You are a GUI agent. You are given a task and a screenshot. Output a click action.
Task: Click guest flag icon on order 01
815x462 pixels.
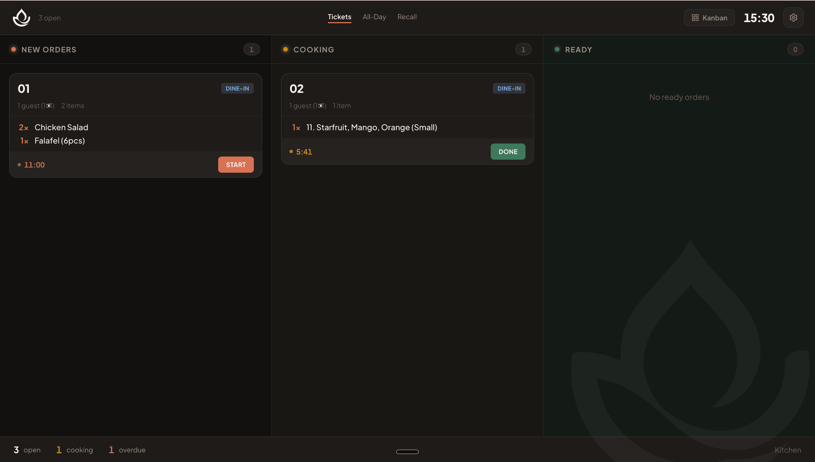(x=49, y=106)
